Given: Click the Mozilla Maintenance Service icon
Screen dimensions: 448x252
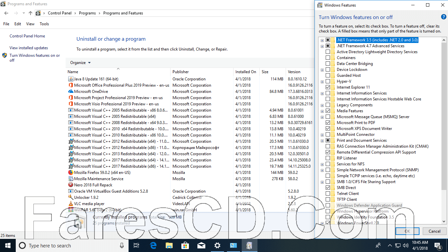Looking at the screenshot, I should (71, 179).
